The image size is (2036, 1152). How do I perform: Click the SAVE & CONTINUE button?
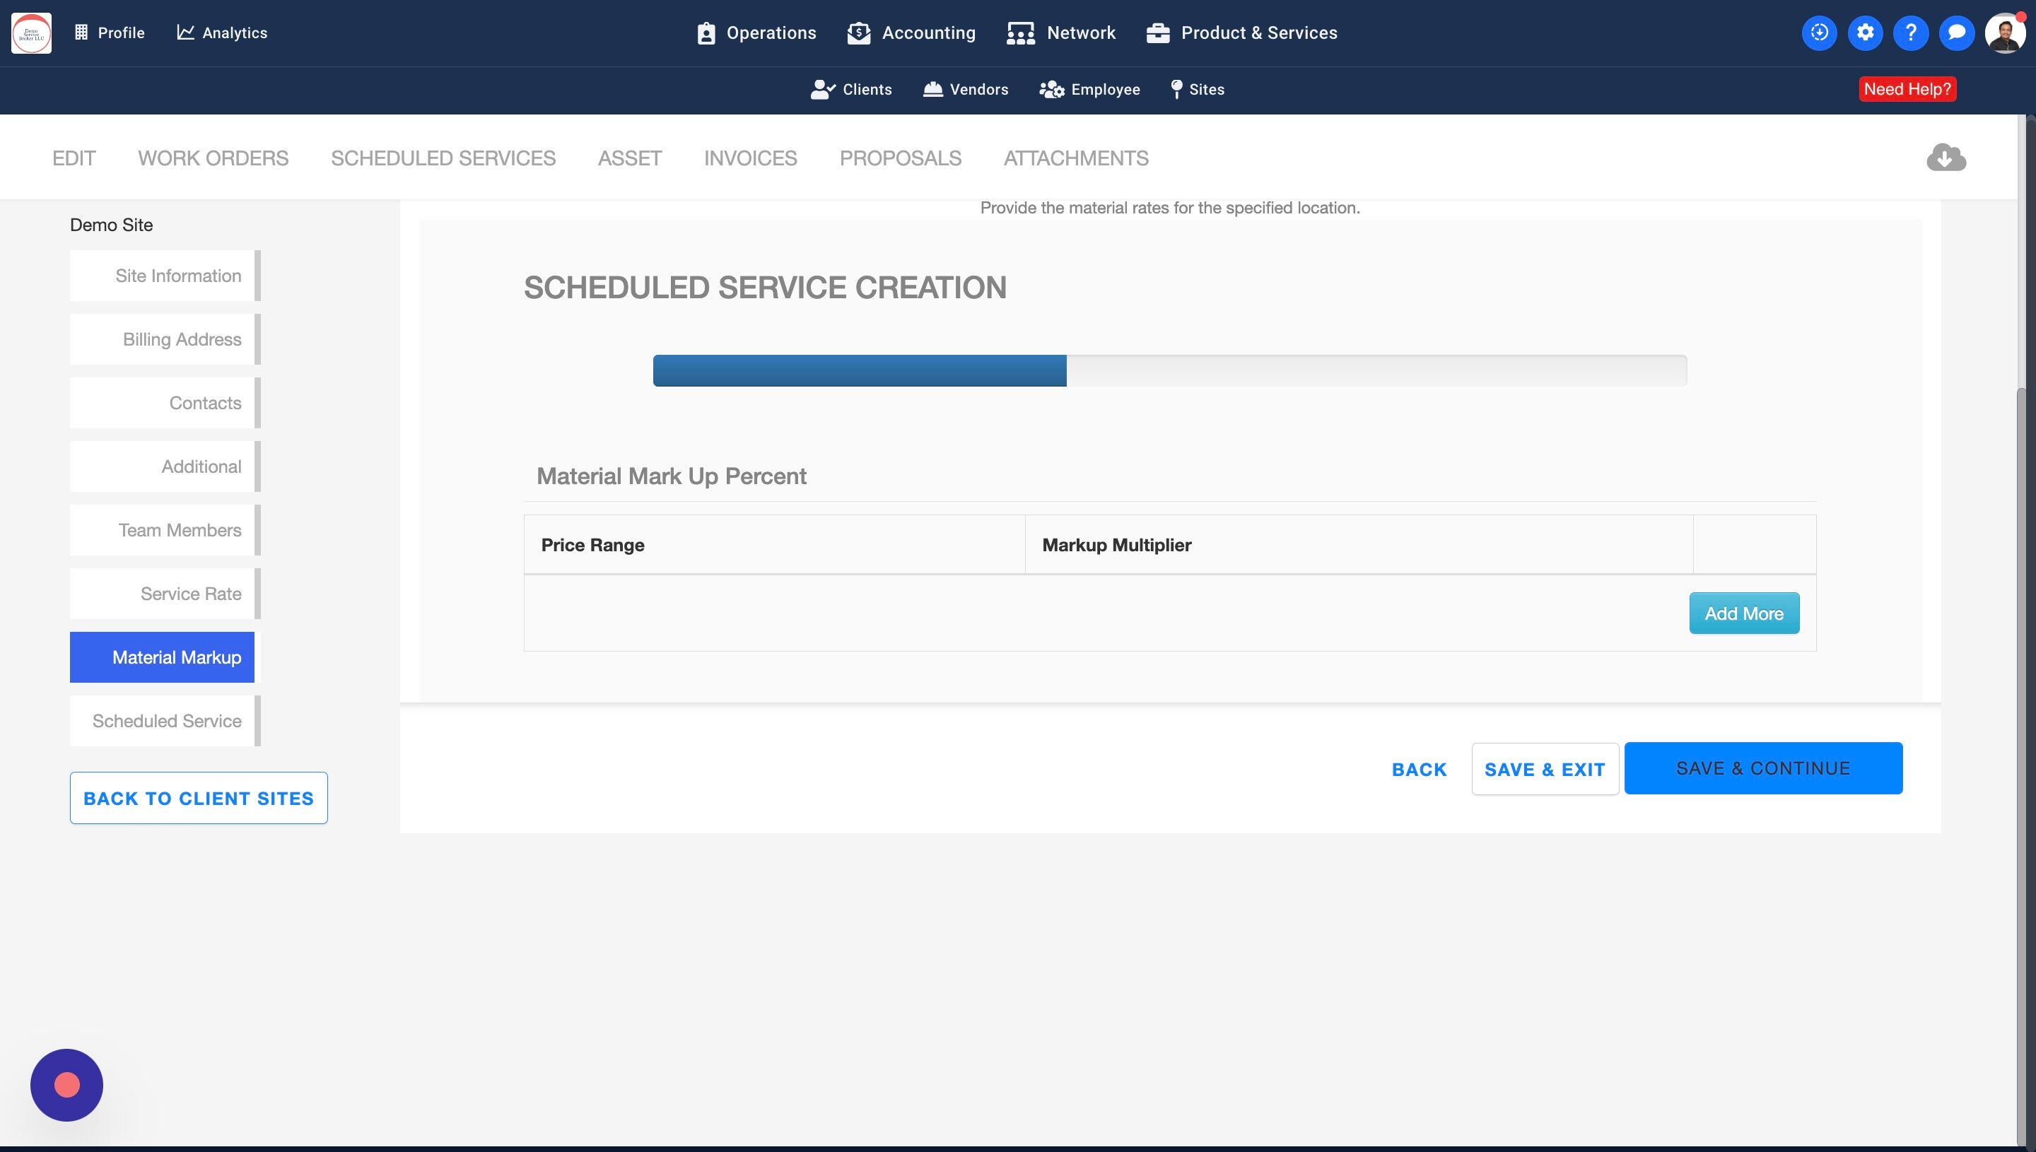[1762, 768]
